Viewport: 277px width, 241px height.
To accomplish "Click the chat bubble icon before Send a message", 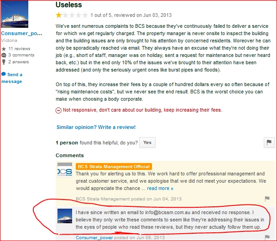I will click(4, 74).
